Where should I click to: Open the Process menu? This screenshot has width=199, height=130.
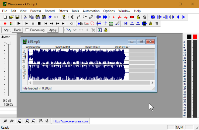click(x=36, y=11)
